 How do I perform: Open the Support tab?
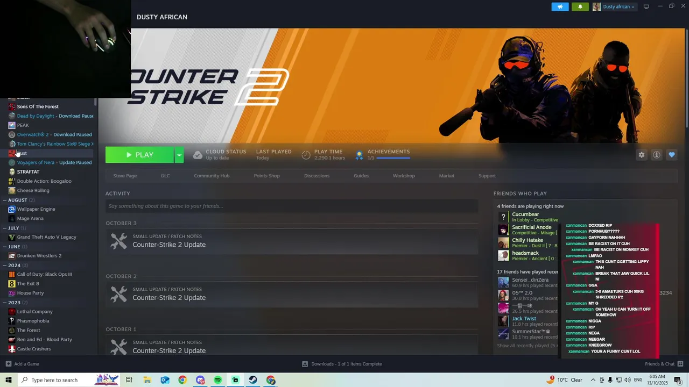[487, 176]
